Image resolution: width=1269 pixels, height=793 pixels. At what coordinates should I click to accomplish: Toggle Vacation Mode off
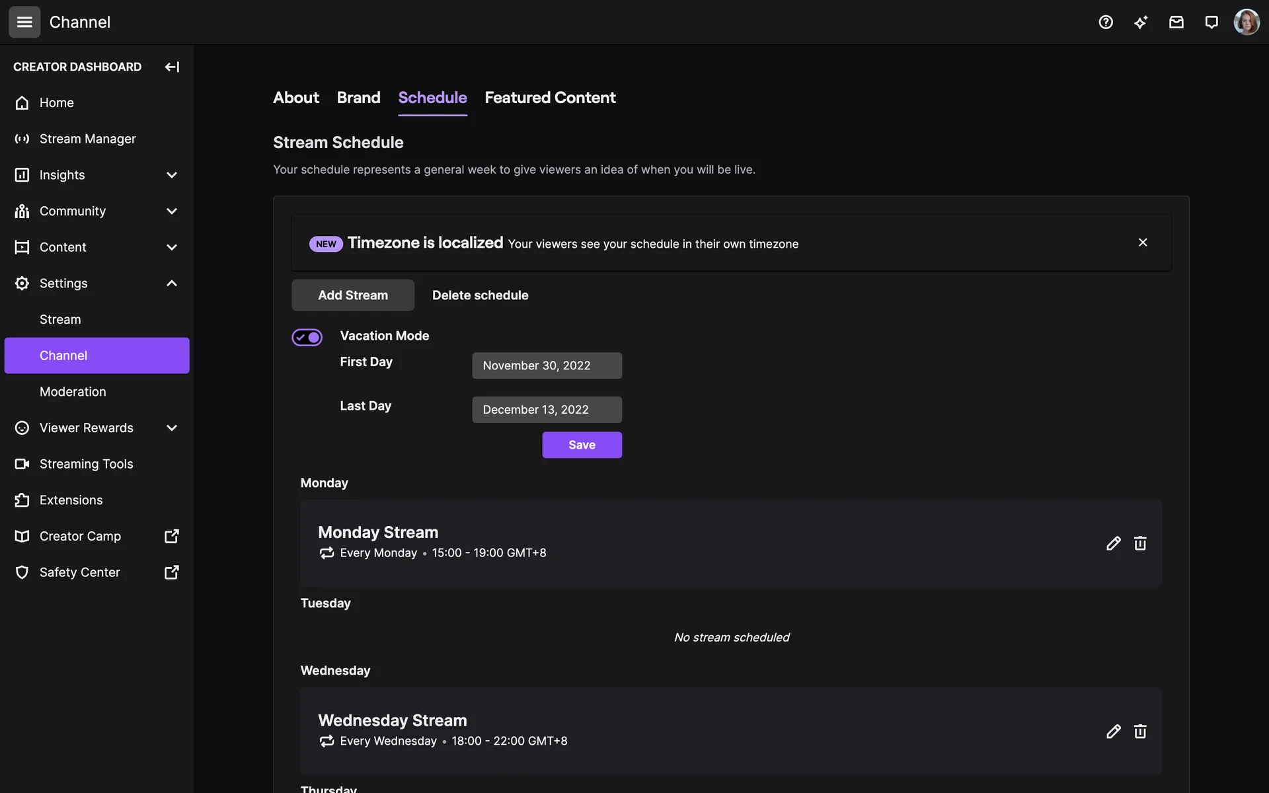click(x=307, y=337)
